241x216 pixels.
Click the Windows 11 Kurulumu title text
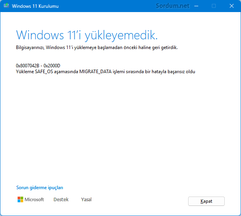click(x=35, y=6)
